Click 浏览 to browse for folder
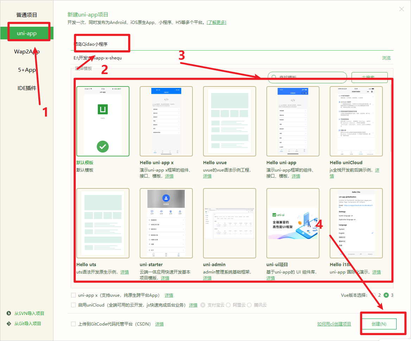411x341 pixels. tap(386, 58)
